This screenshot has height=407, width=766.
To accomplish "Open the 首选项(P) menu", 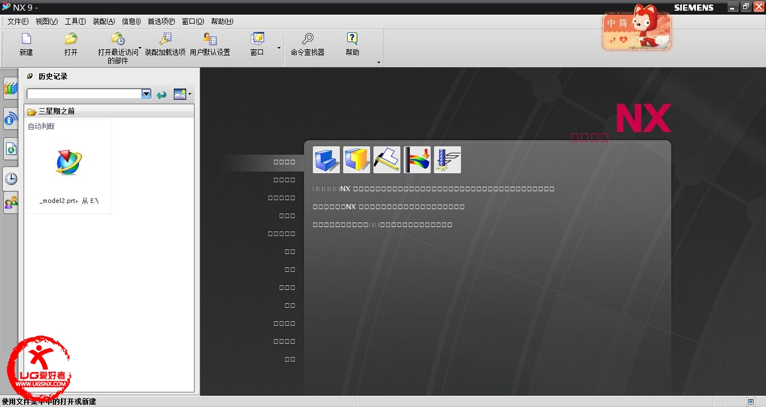I will [161, 21].
